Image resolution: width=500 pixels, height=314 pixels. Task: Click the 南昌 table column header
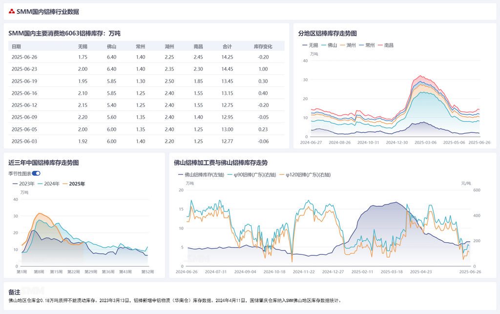click(198, 46)
